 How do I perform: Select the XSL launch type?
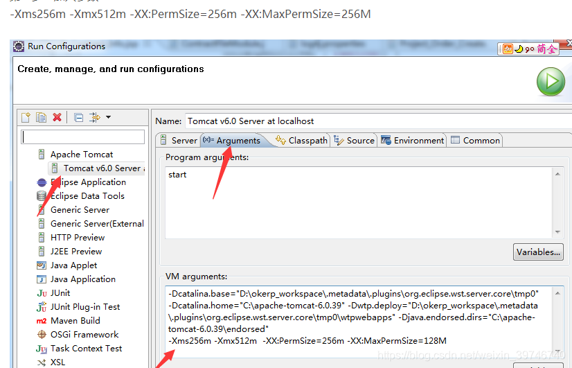coord(57,362)
